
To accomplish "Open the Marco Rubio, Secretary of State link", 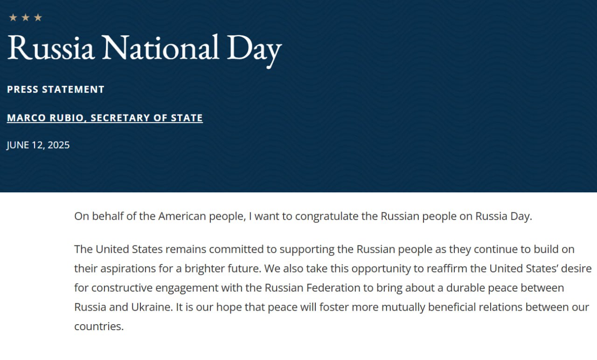I will [x=104, y=118].
